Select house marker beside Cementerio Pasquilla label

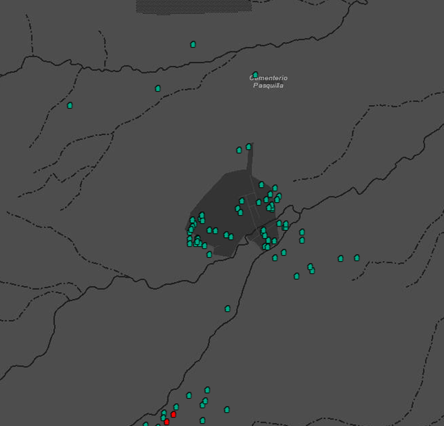pyautogui.click(x=255, y=75)
